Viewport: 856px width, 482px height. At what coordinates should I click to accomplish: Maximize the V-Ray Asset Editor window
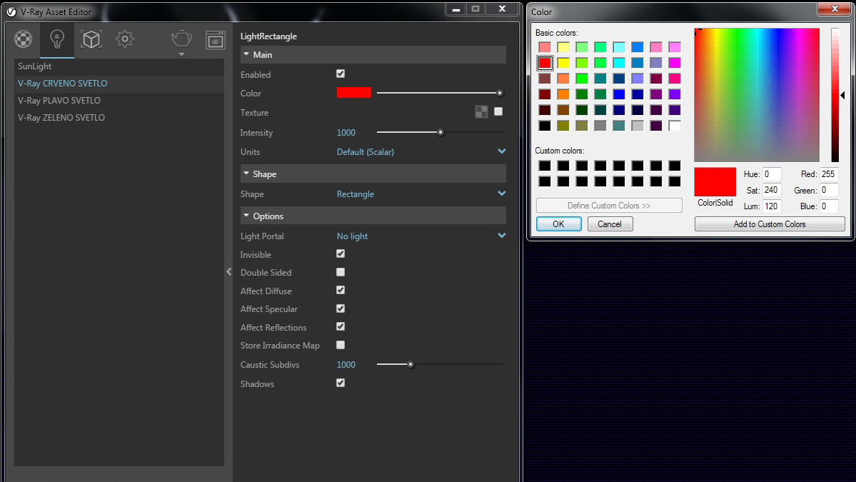point(475,9)
